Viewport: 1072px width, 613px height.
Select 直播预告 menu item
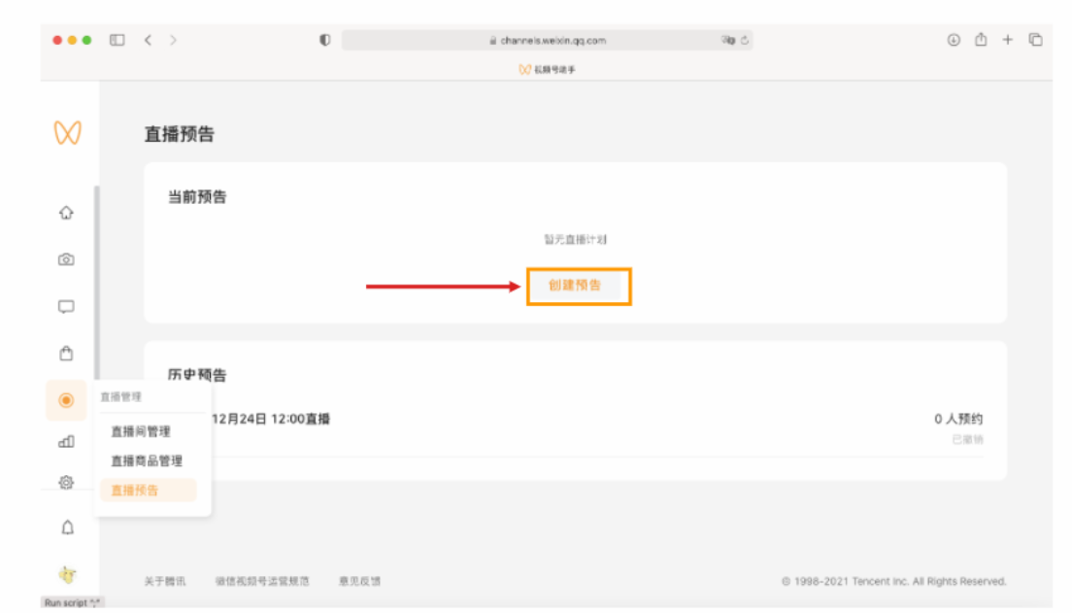pyautogui.click(x=149, y=491)
